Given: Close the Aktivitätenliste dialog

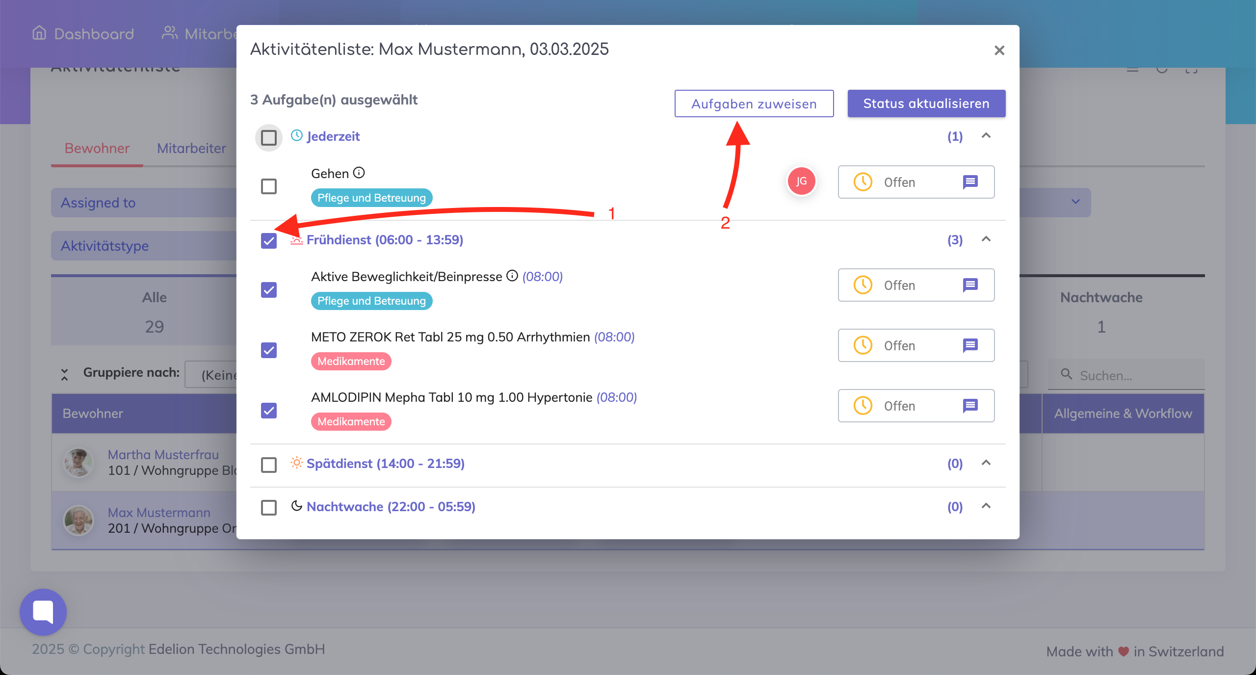Looking at the screenshot, I should 999,51.
